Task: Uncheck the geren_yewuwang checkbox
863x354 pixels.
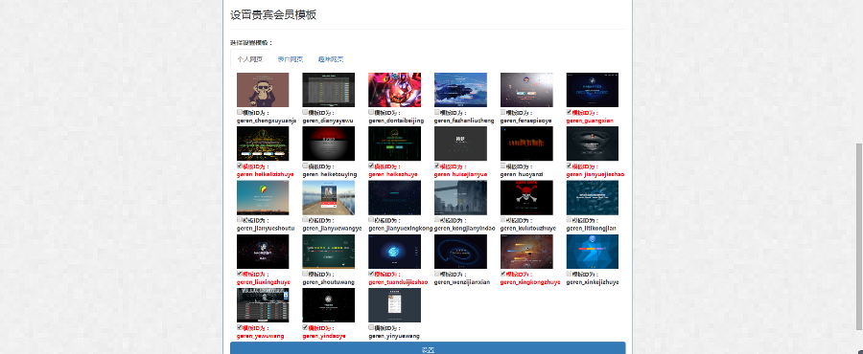Action: tap(240, 327)
